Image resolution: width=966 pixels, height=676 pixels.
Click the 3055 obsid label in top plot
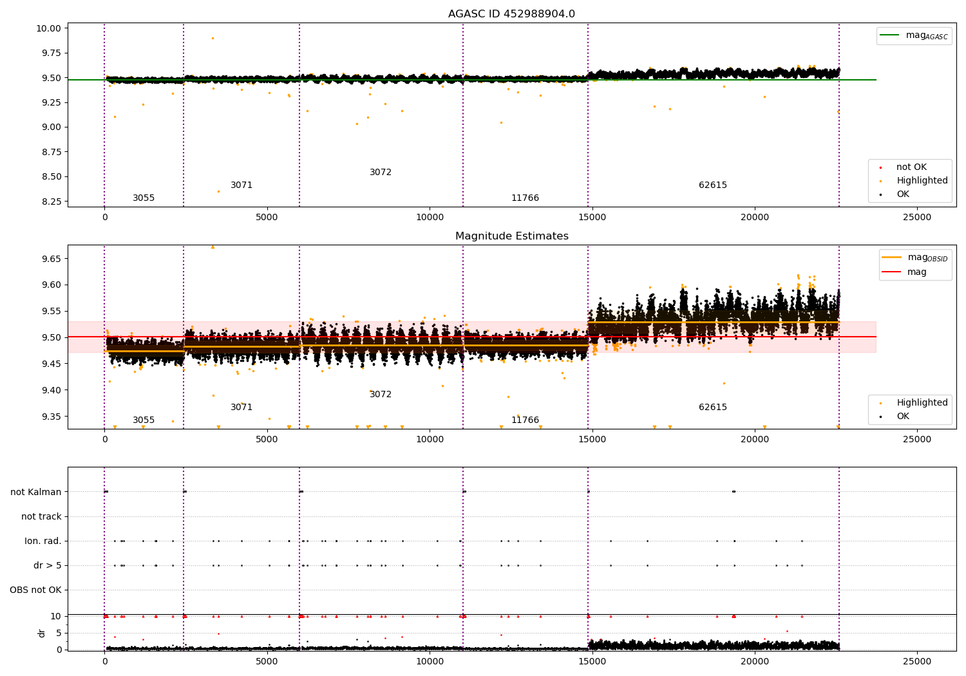point(144,198)
